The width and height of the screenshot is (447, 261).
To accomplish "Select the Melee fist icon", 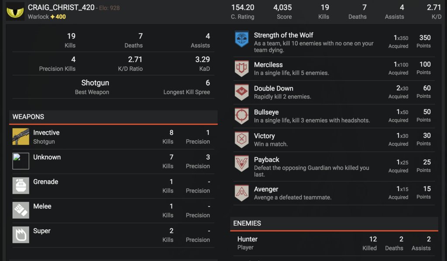I will 21,210.
